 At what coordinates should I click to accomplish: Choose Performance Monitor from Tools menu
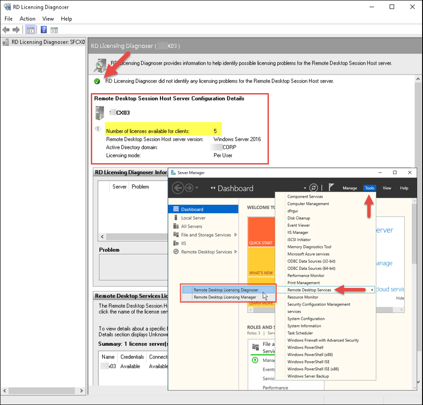click(x=305, y=275)
